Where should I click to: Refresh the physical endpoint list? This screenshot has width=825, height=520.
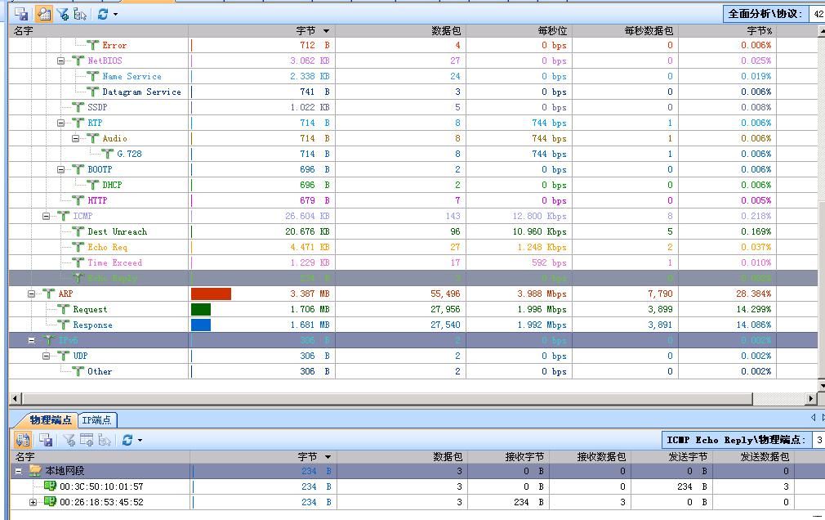[127, 440]
